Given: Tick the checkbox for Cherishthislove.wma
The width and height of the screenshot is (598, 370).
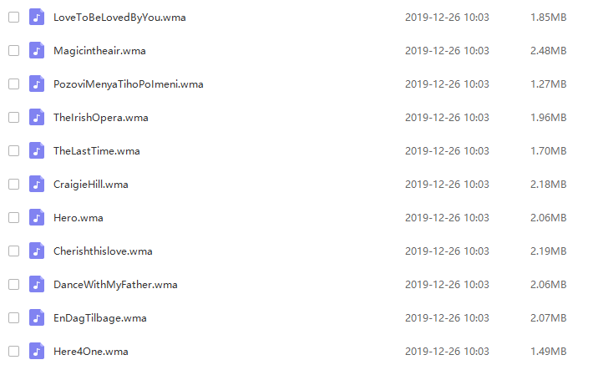Looking at the screenshot, I should point(13,251).
